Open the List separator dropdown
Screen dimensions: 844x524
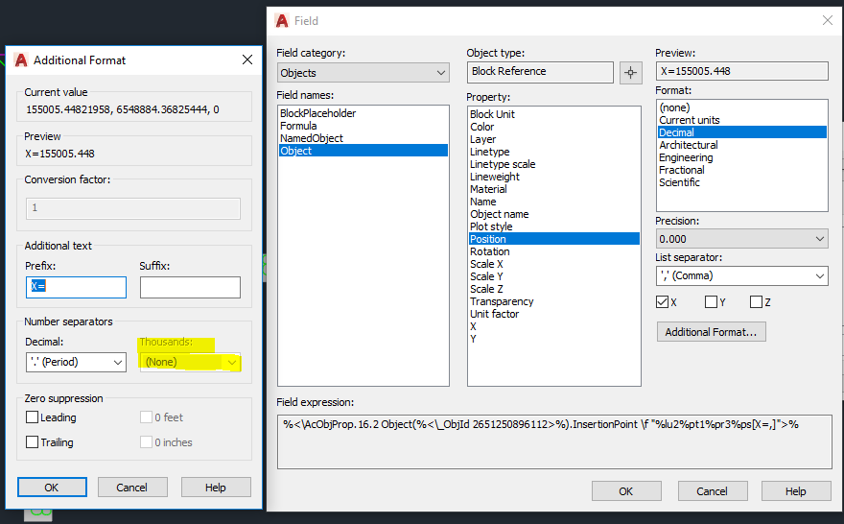tap(741, 275)
